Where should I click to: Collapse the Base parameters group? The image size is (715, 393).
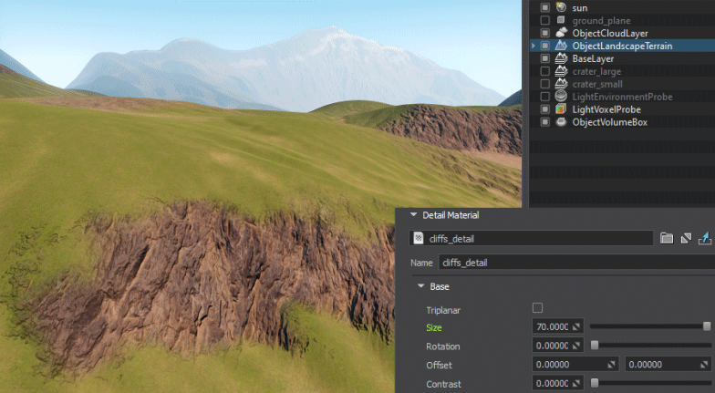(x=420, y=286)
